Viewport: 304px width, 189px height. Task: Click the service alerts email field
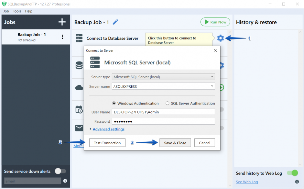pyautogui.click(x=33, y=181)
